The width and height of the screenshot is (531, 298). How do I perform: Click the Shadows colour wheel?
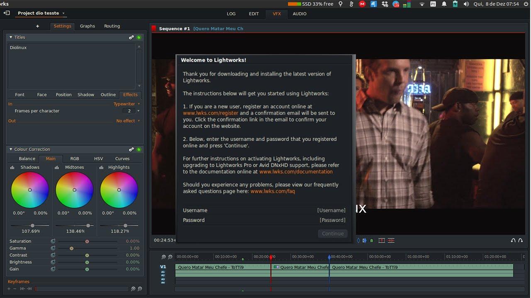click(x=30, y=190)
